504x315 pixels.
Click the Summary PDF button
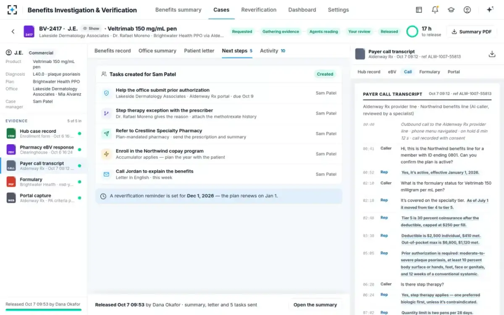click(471, 31)
